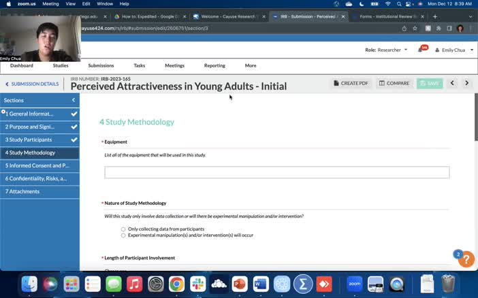The height and width of the screenshot is (298, 478).
Task: Click the orange help question mark icon
Action: click(466, 259)
